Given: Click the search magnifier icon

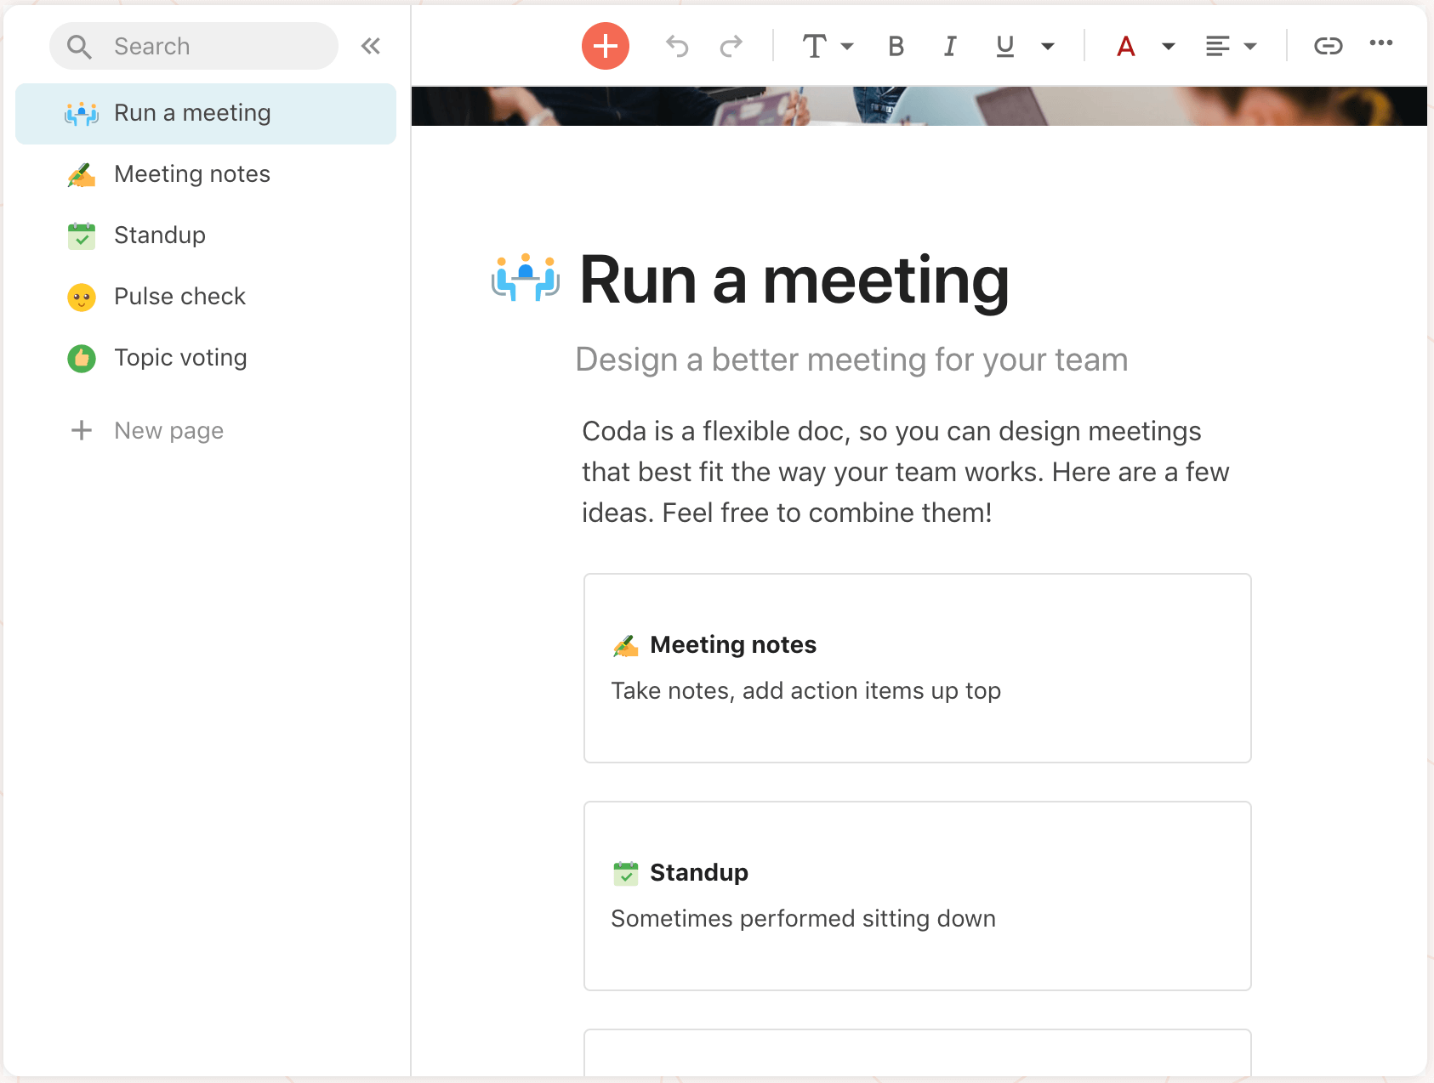Looking at the screenshot, I should point(78,46).
